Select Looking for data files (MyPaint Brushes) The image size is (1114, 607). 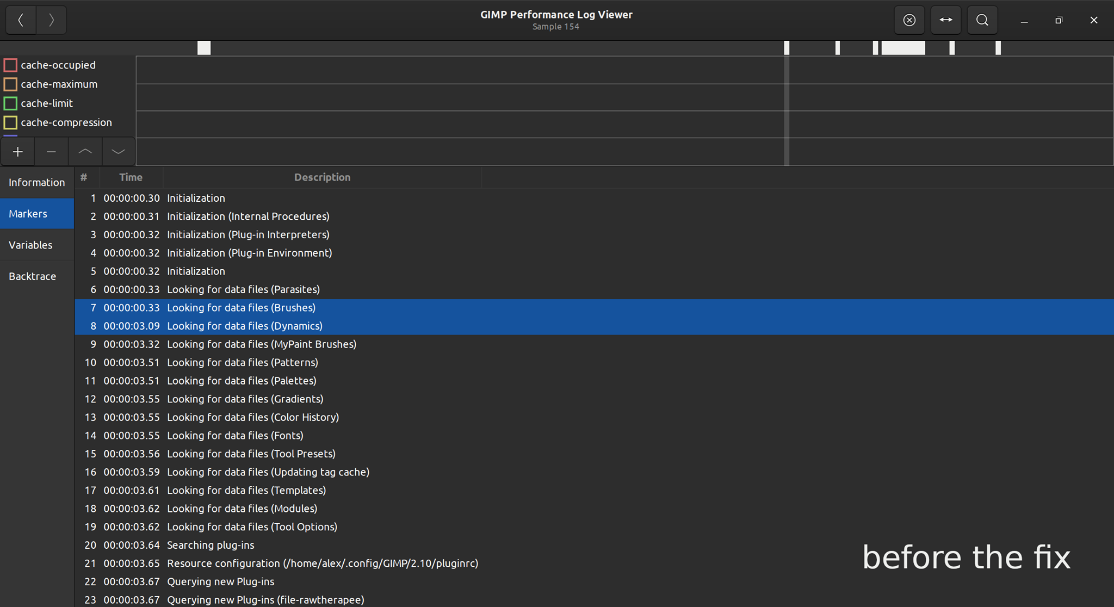(594, 344)
